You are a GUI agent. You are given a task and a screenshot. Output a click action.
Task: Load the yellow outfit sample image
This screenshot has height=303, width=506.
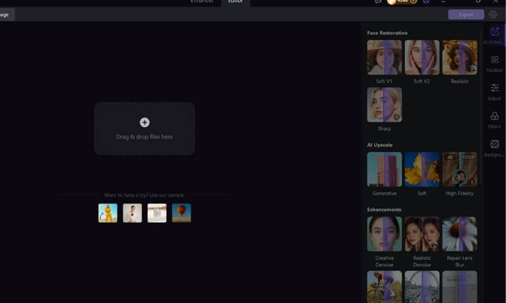click(108, 213)
